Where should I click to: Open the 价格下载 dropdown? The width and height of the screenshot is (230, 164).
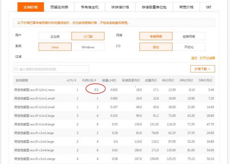pos(202,69)
